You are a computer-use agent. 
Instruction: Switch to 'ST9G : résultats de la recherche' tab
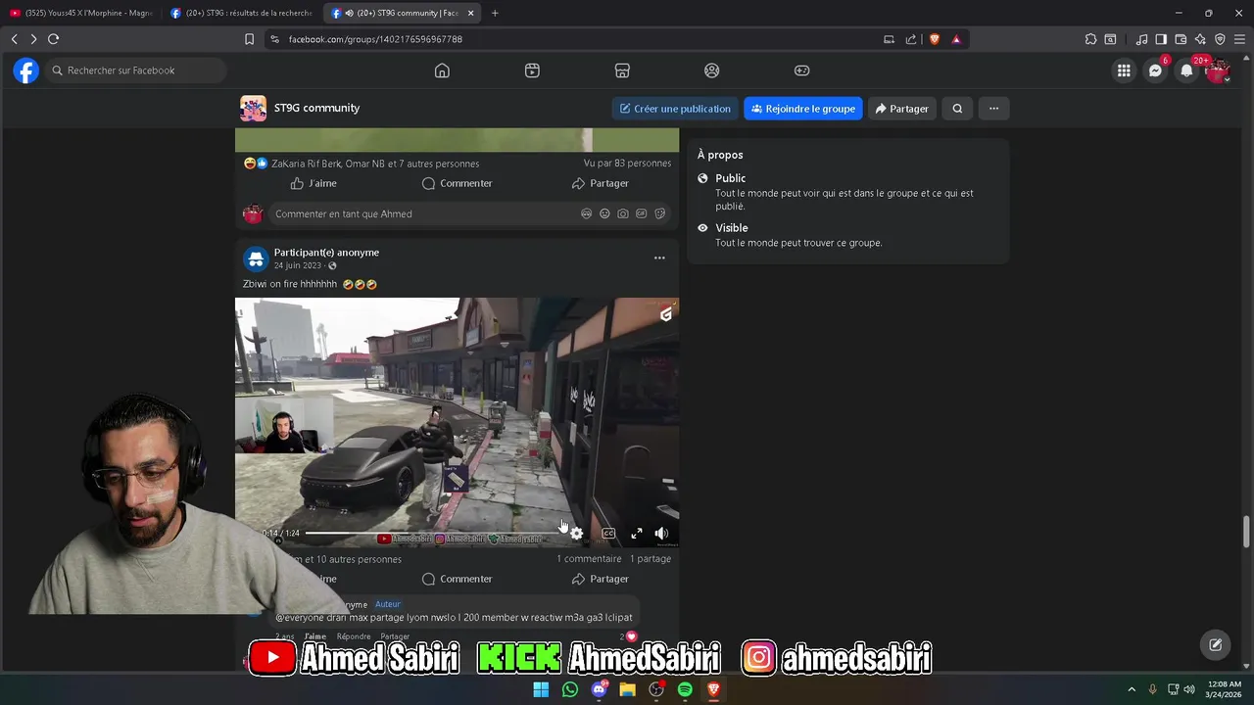pyautogui.click(x=241, y=13)
